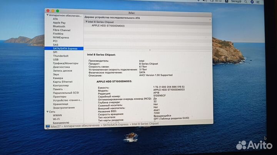The width and height of the screenshot is (277, 155).
Task: Open Notification Center list icon
Action: click(258, 2)
